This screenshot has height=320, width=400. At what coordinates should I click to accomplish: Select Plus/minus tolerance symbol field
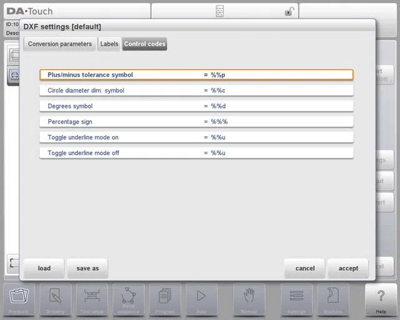196,75
